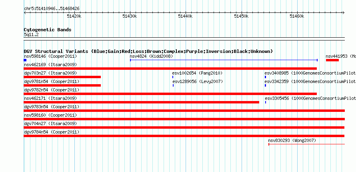Click the 51450k ruler tick label
Image resolution: width=356 pixels, height=172 pixels.
coord(241,16)
